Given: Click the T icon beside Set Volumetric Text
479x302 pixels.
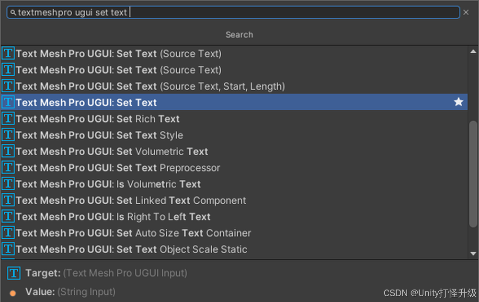Looking at the screenshot, I should 8,151.
